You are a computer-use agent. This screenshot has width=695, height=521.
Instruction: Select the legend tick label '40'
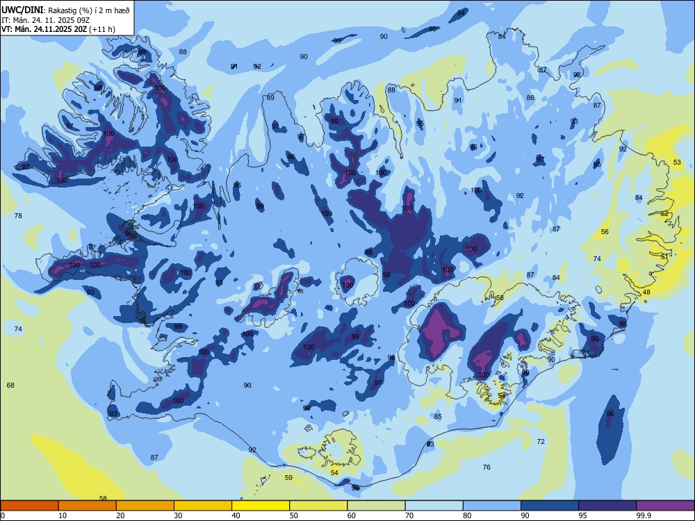pos(236,515)
